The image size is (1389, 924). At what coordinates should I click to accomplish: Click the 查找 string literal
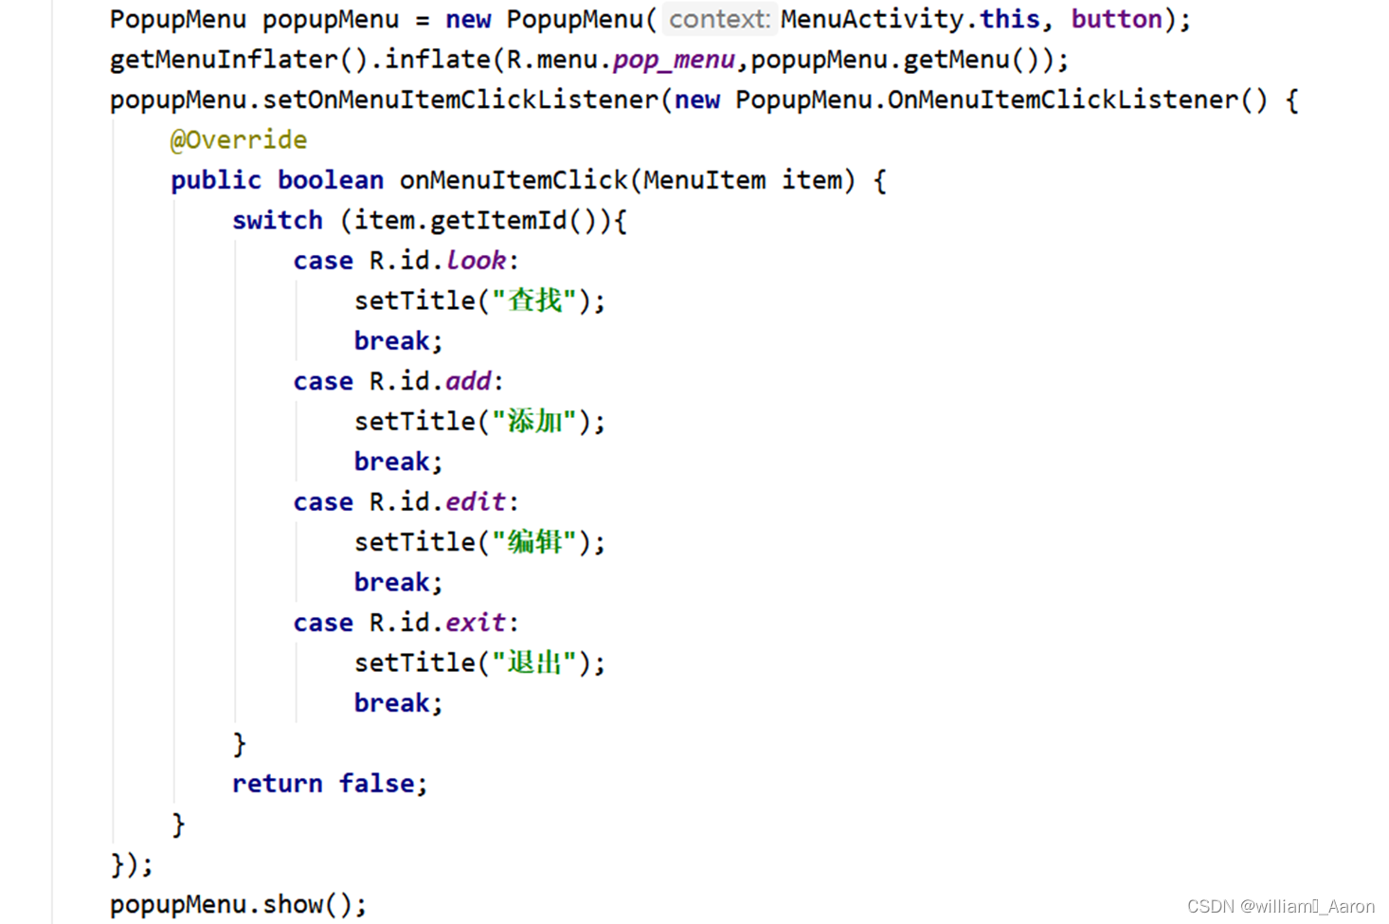click(x=535, y=299)
